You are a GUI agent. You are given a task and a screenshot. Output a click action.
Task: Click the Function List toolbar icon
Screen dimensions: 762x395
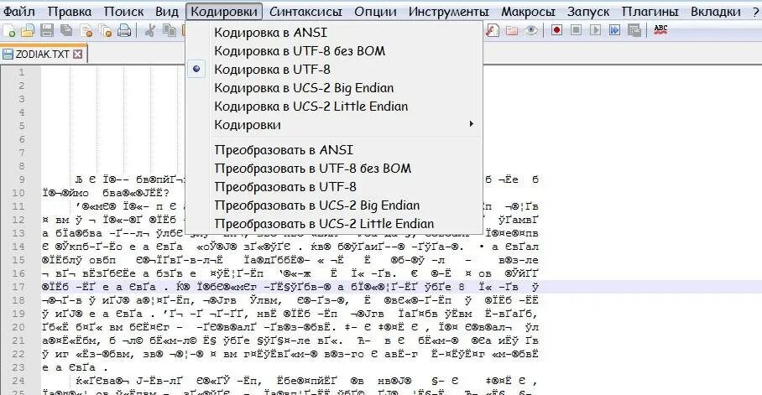coord(493,30)
